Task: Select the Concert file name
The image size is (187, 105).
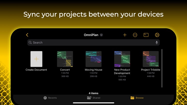Action: (x=65, y=70)
